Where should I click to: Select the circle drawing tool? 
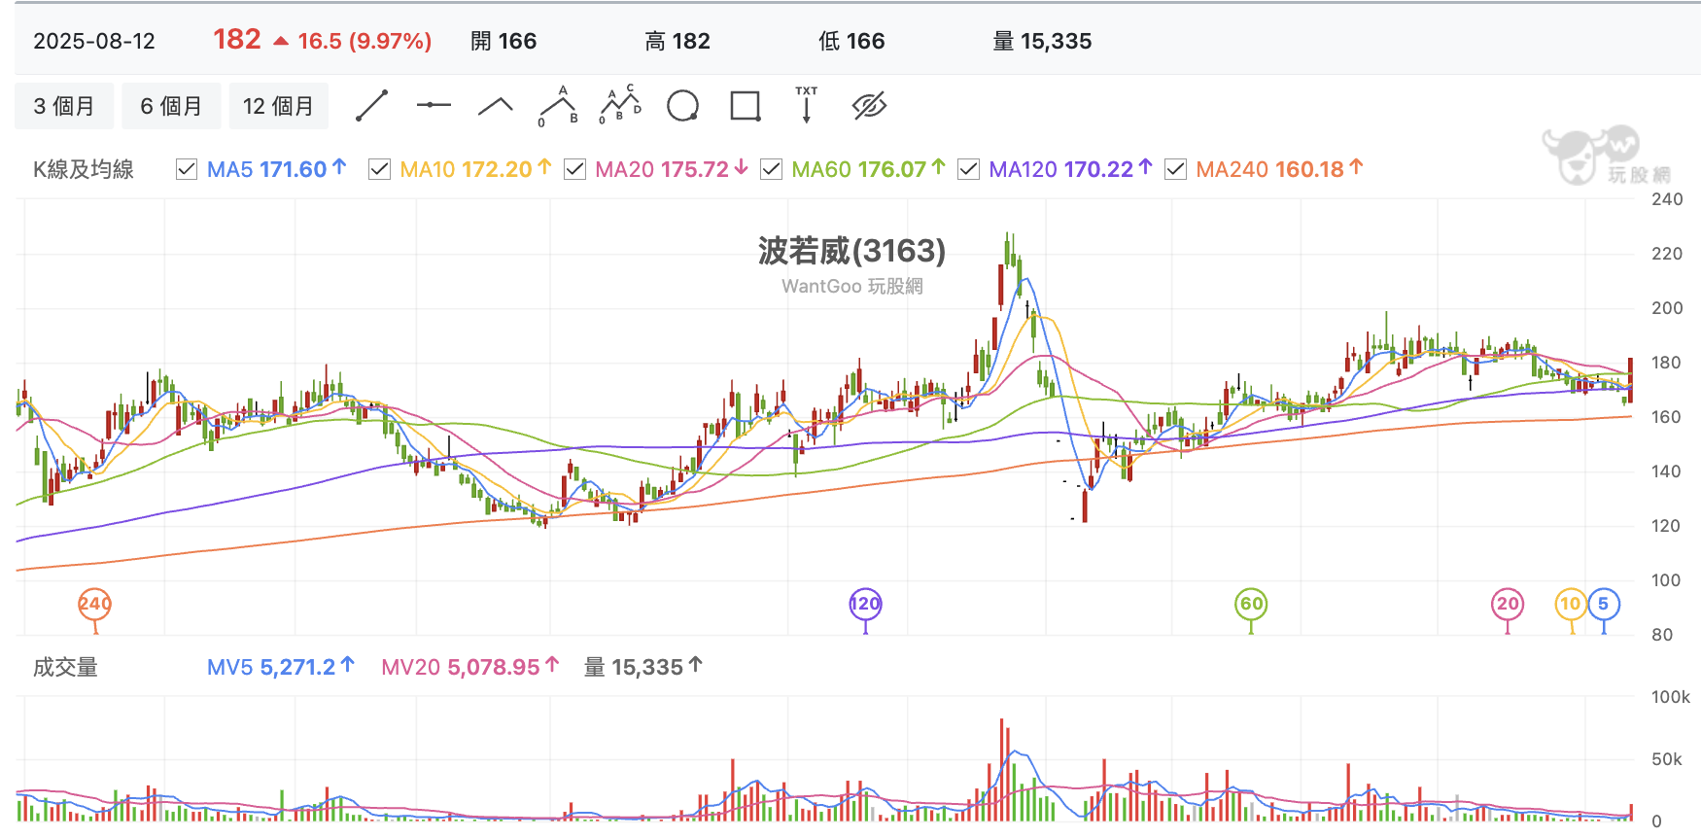683,106
